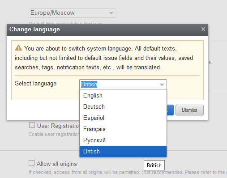Viewport: 227px width, 178px height.
Task: Click the British text in language field
Action: (x=89, y=84)
